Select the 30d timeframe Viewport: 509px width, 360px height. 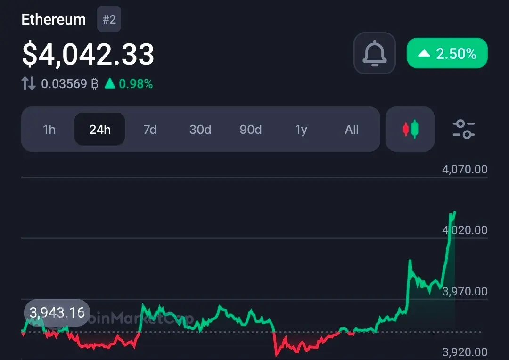tap(200, 130)
